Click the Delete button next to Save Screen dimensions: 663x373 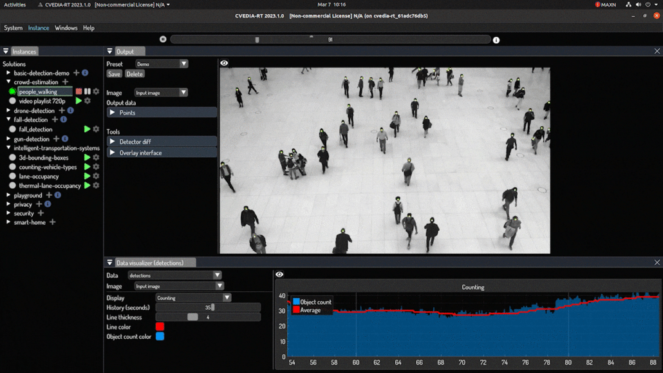(x=135, y=73)
